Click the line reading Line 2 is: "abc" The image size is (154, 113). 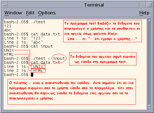point(24,42)
